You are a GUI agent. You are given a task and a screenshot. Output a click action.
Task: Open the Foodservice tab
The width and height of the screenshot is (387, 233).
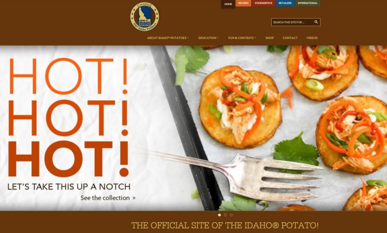point(263,3)
